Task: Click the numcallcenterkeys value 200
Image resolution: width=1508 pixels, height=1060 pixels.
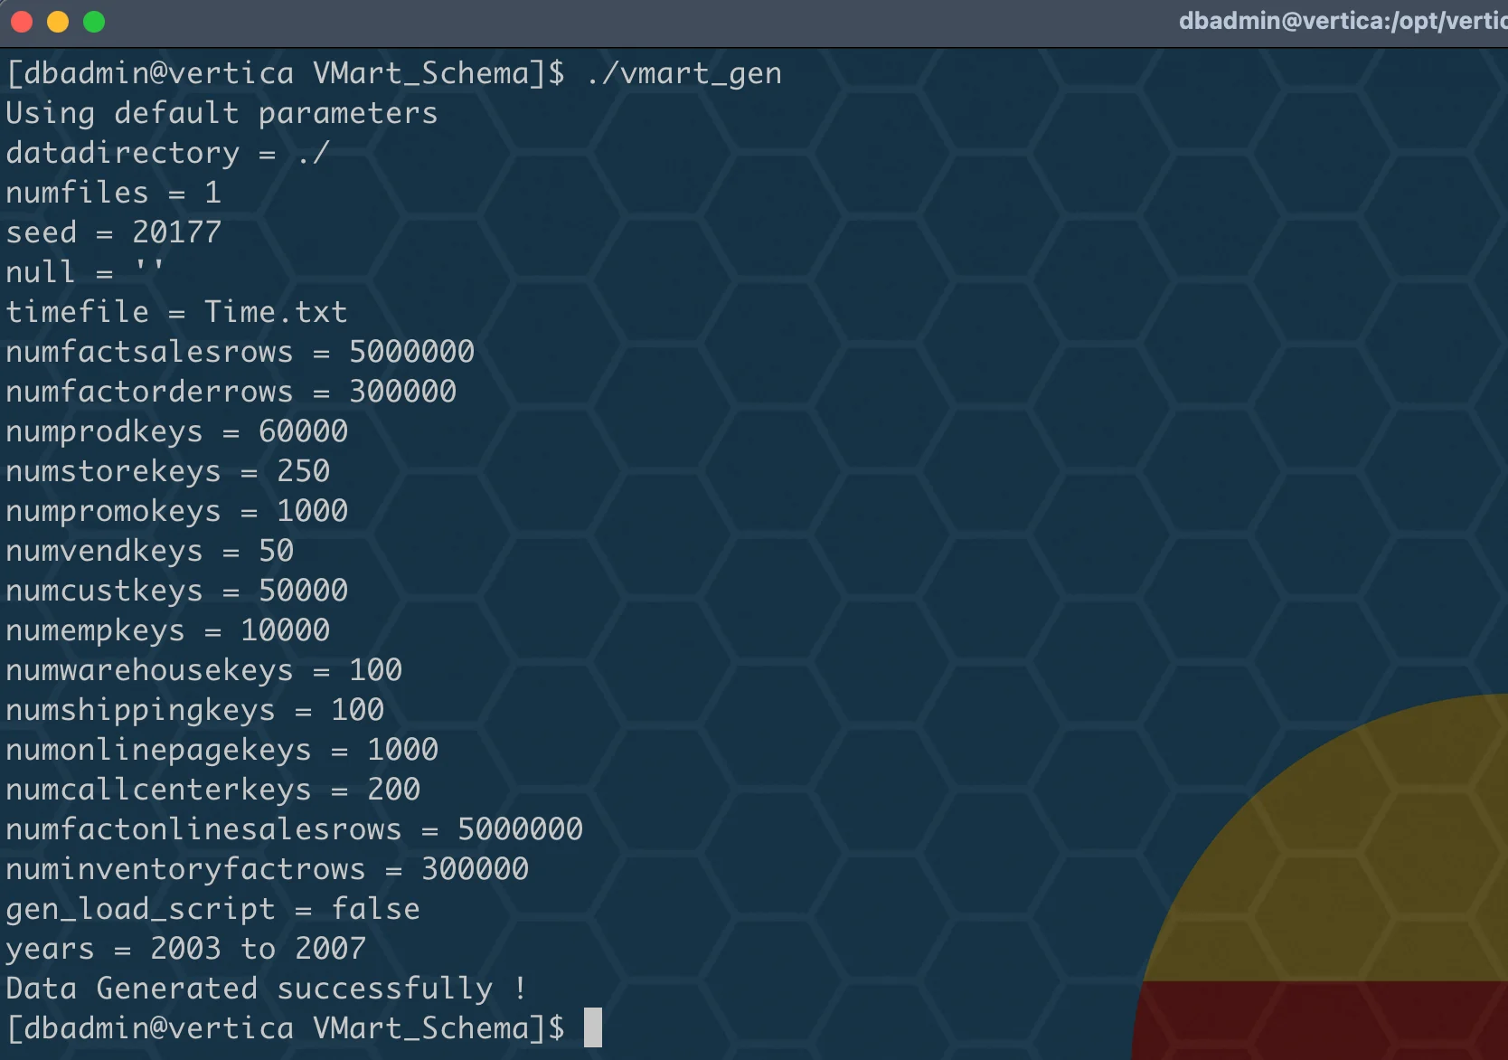Action: click(393, 790)
